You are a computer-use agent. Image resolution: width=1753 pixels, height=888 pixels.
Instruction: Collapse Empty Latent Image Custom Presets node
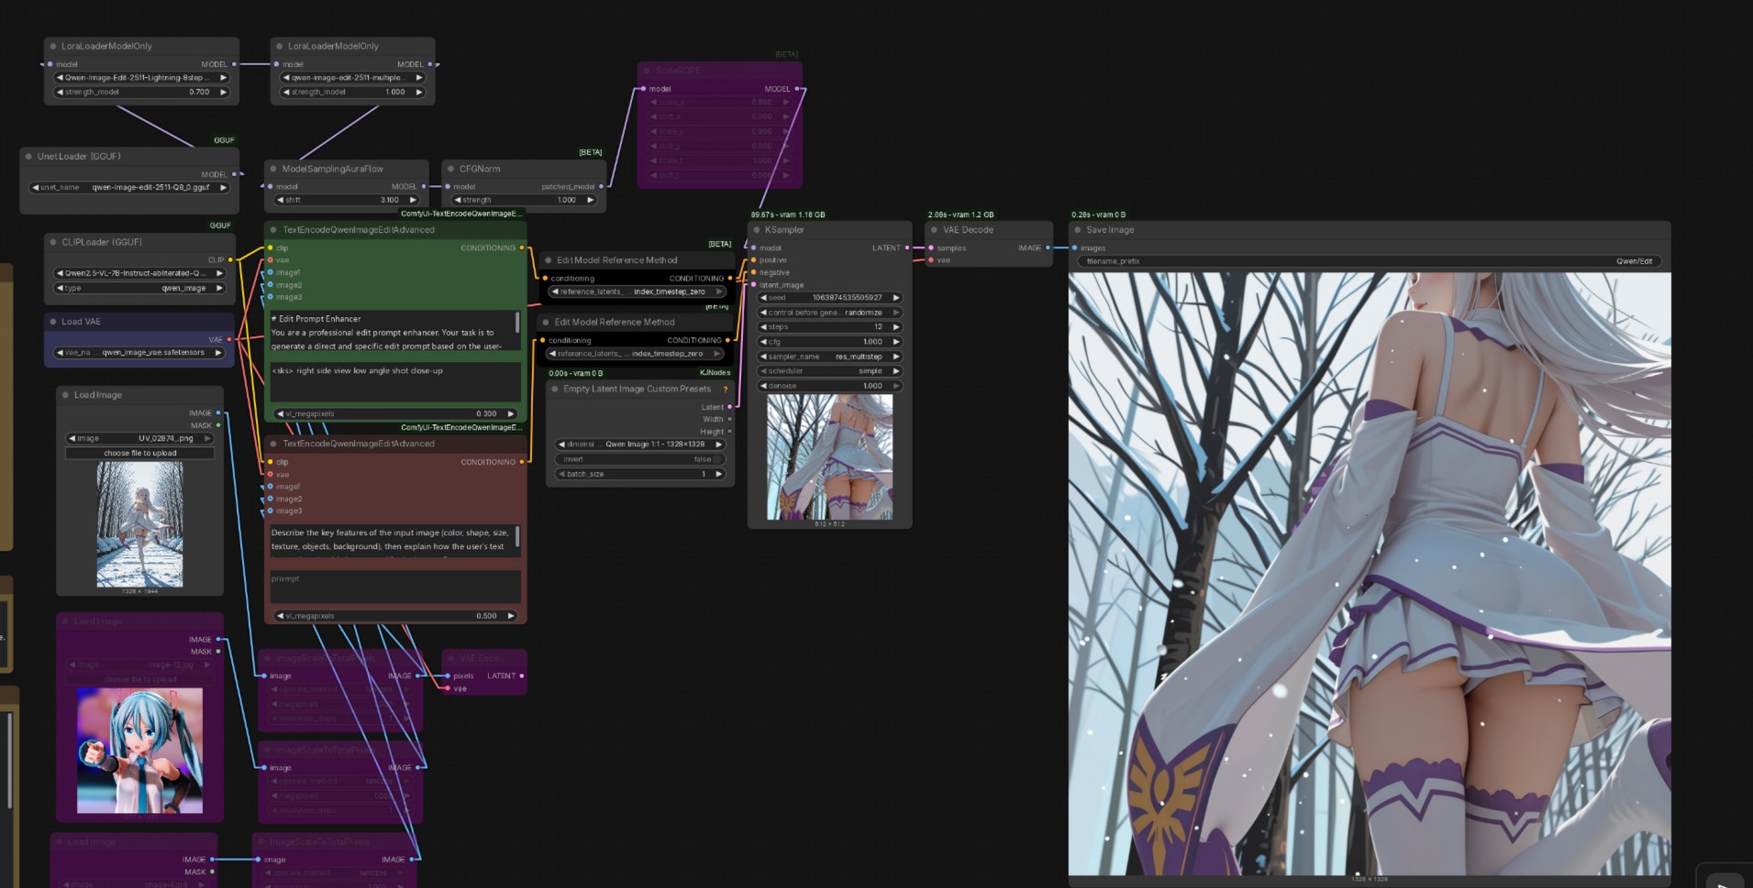coord(554,389)
